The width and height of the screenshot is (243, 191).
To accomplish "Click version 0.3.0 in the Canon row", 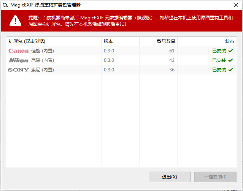I will [109, 51].
